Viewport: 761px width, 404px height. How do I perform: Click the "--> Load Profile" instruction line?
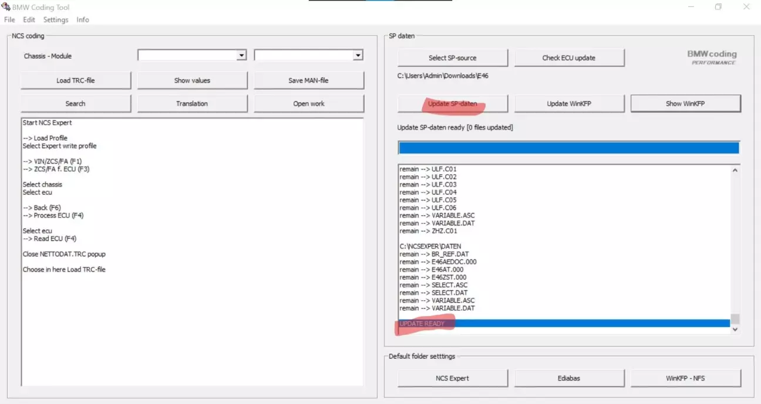[45, 138]
